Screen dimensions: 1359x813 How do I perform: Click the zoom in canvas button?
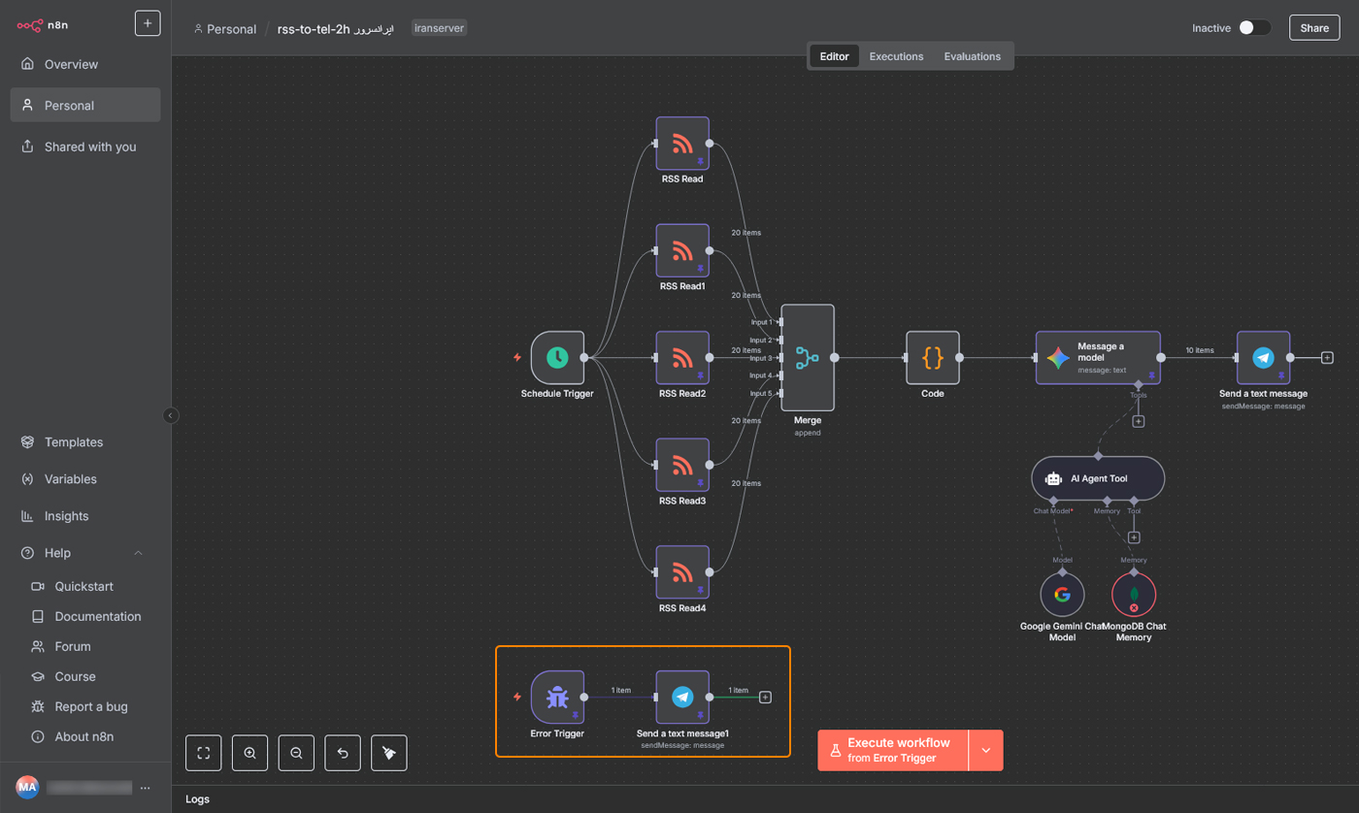tap(249, 753)
